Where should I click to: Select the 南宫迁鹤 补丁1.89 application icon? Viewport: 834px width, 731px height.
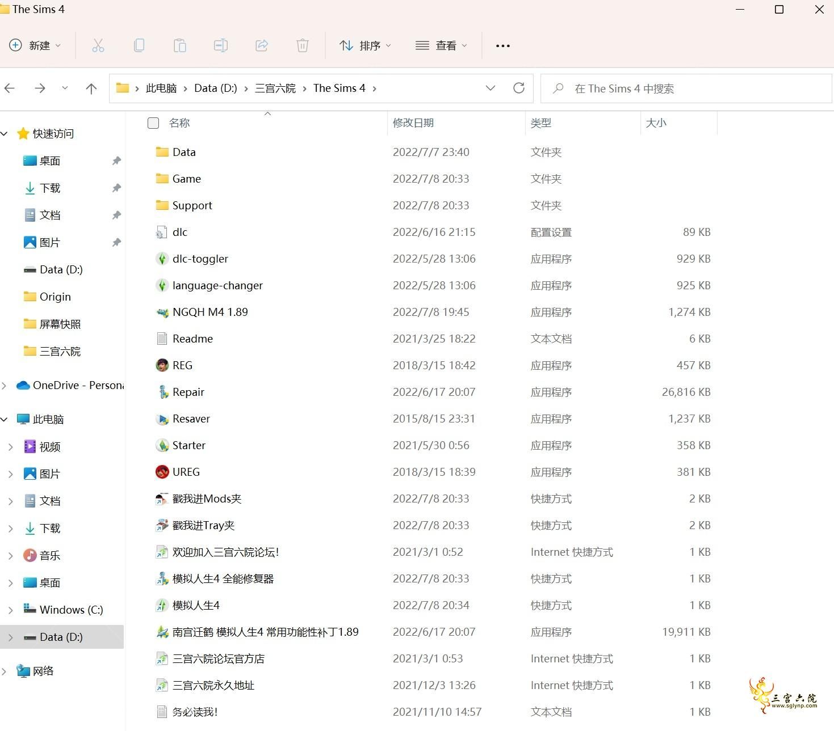tap(162, 632)
